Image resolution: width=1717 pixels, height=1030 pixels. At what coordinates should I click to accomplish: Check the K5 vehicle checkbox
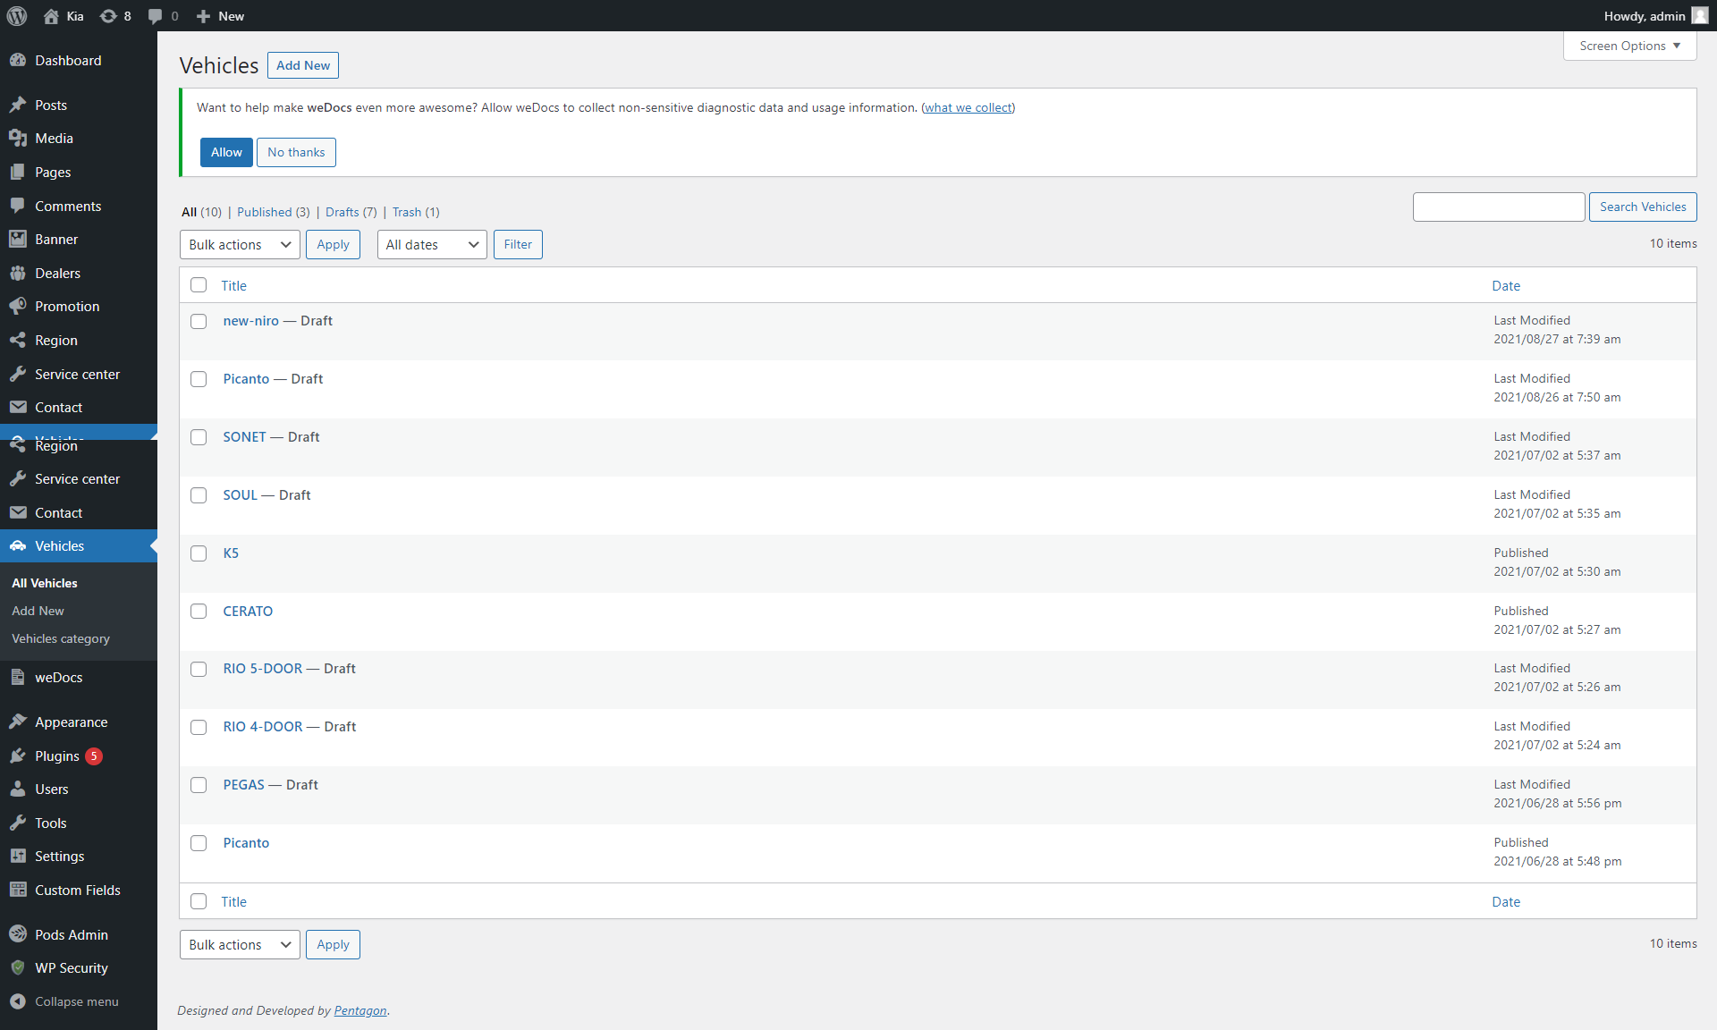point(199,553)
